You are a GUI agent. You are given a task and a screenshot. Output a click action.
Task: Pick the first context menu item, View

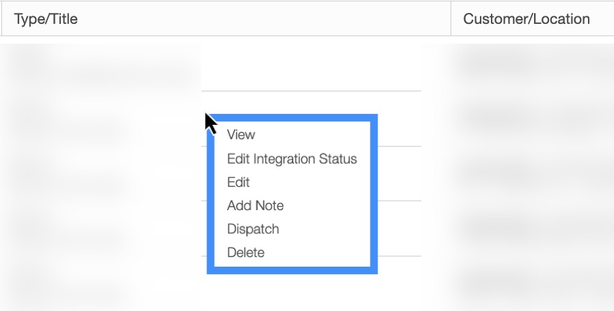[x=241, y=135]
